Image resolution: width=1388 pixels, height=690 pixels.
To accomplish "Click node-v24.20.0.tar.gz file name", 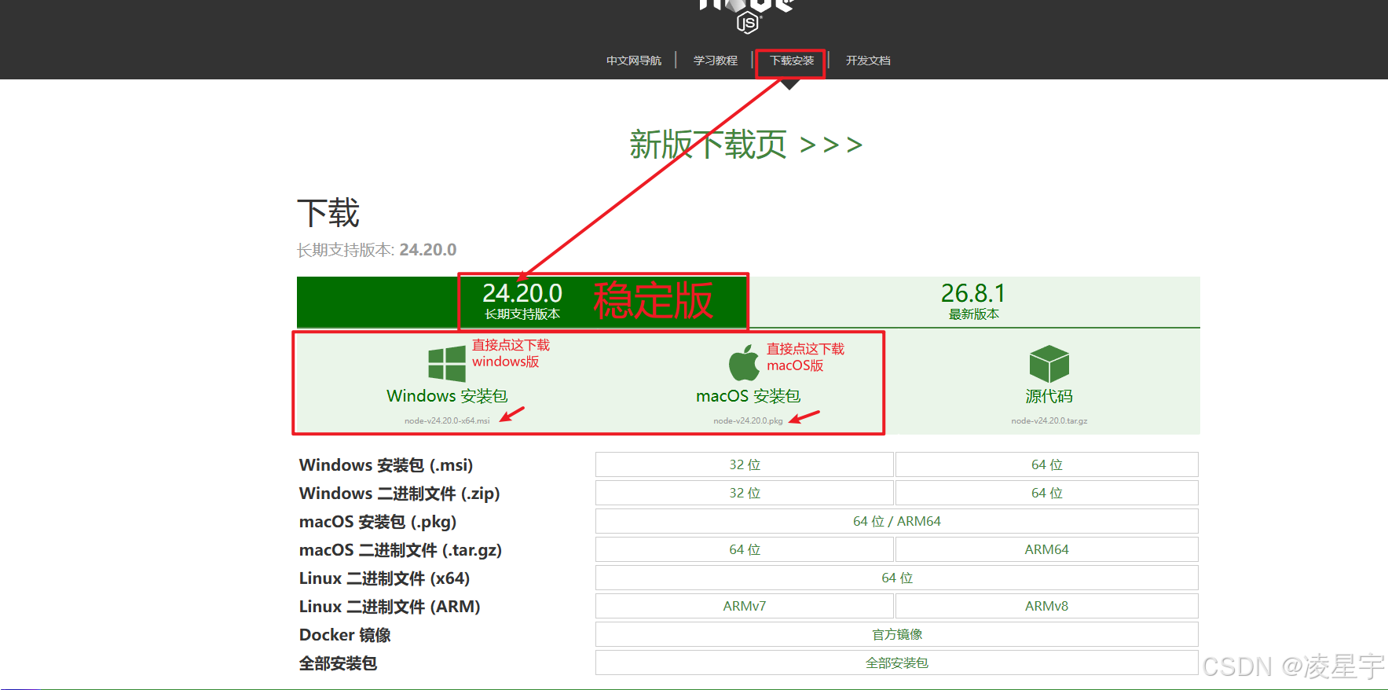I will tap(1049, 421).
